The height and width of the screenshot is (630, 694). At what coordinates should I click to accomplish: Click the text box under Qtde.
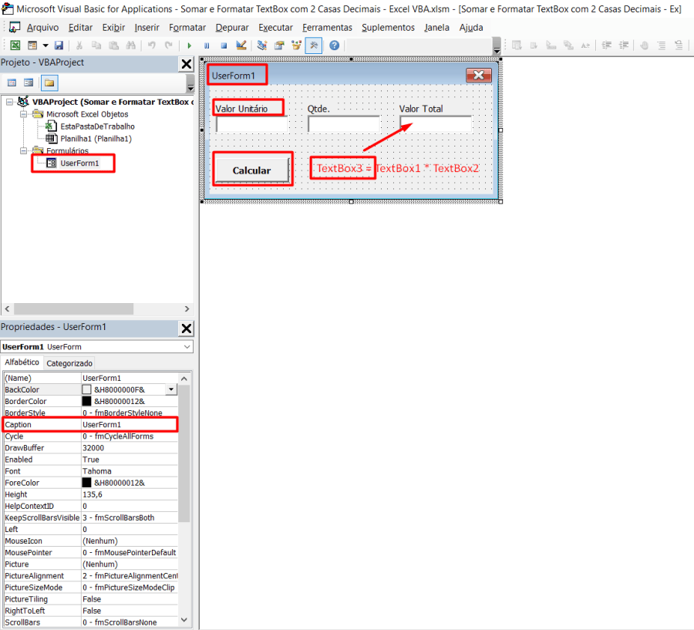tap(343, 124)
